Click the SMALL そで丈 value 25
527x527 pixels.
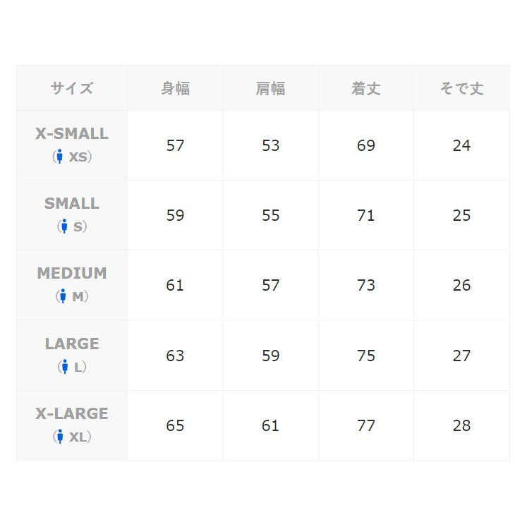click(x=461, y=215)
